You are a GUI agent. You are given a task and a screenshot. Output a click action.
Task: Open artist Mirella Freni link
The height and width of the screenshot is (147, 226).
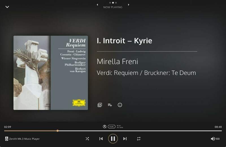(x=117, y=61)
